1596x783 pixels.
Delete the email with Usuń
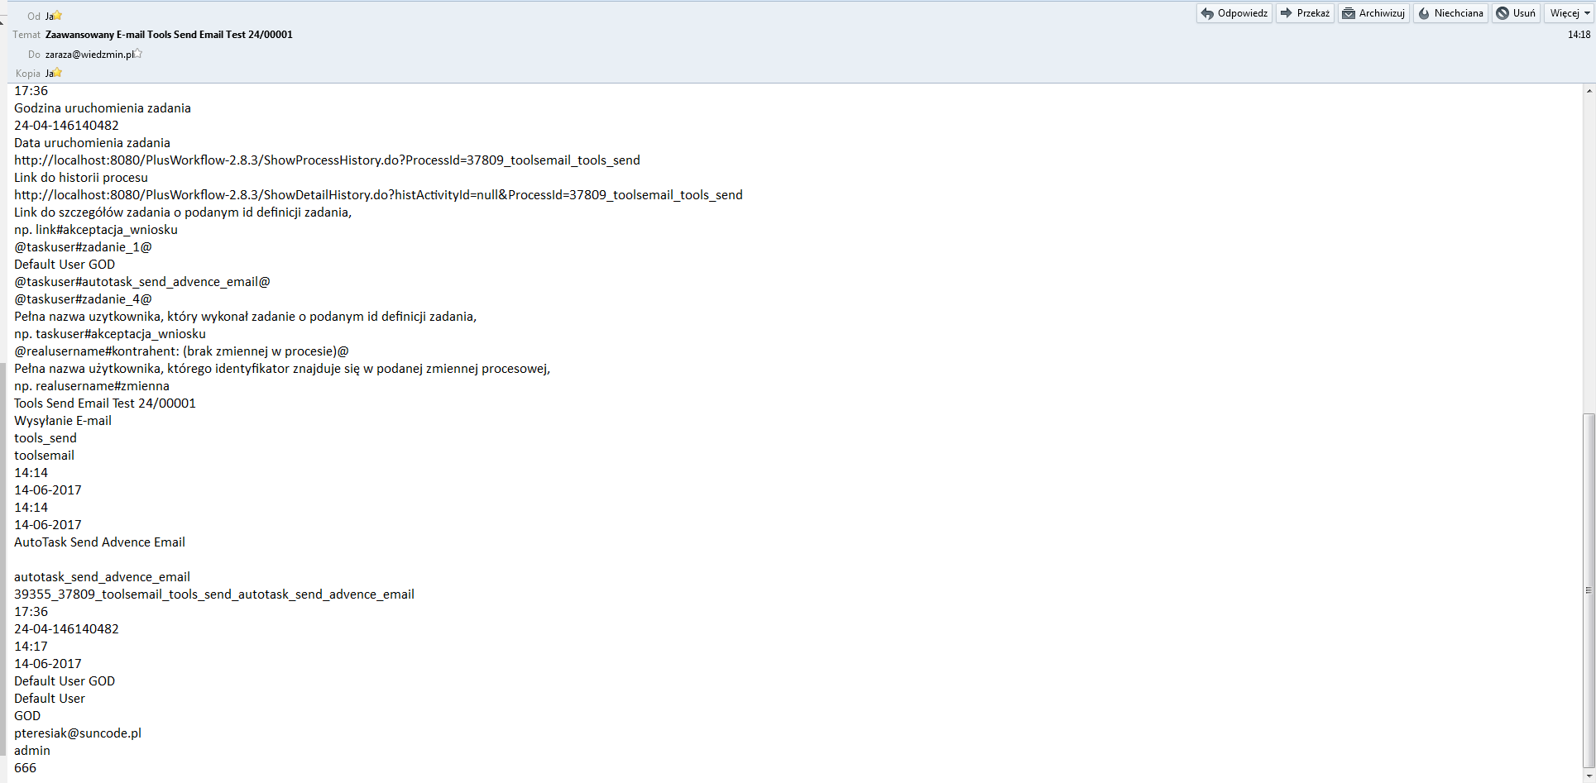coord(1516,13)
